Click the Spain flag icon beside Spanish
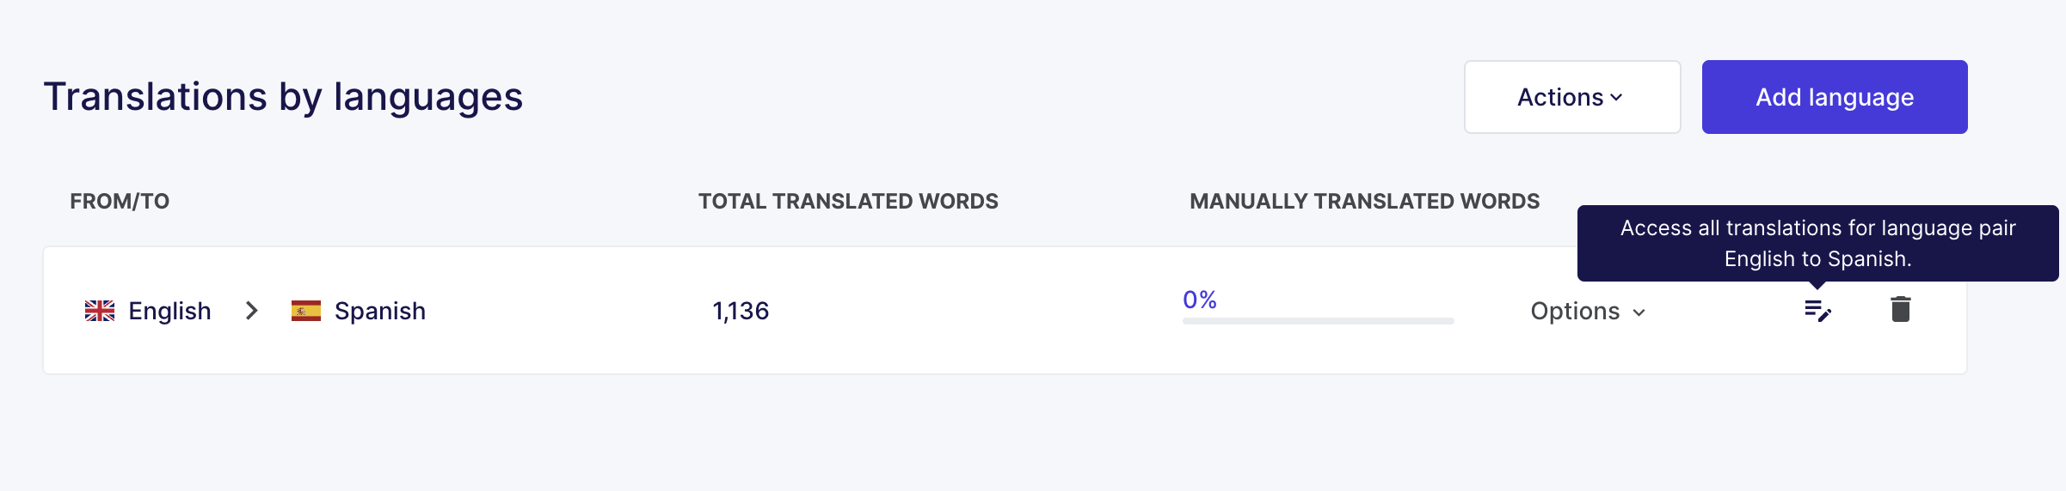This screenshot has width=2066, height=491. (x=306, y=311)
